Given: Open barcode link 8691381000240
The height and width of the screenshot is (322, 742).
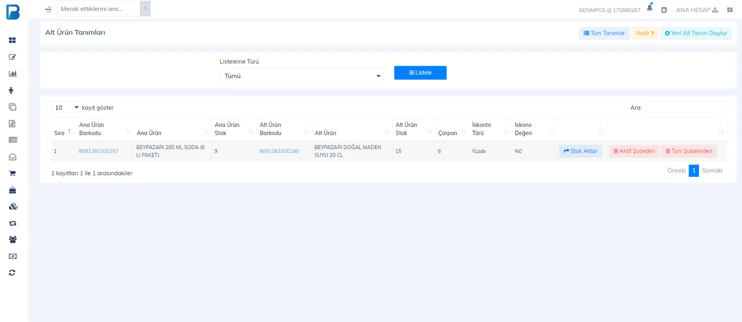Looking at the screenshot, I should [x=279, y=151].
